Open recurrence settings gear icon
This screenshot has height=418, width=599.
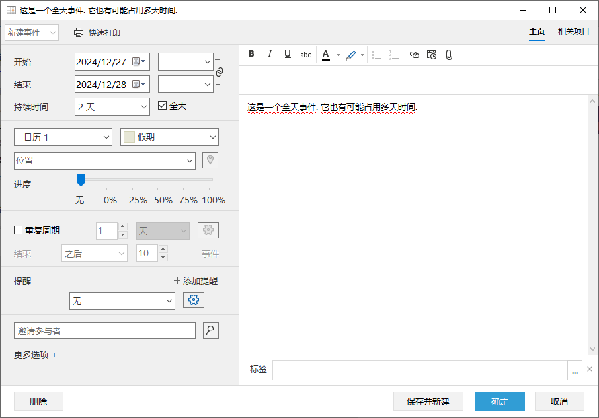pyautogui.click(x=208, y=230)
